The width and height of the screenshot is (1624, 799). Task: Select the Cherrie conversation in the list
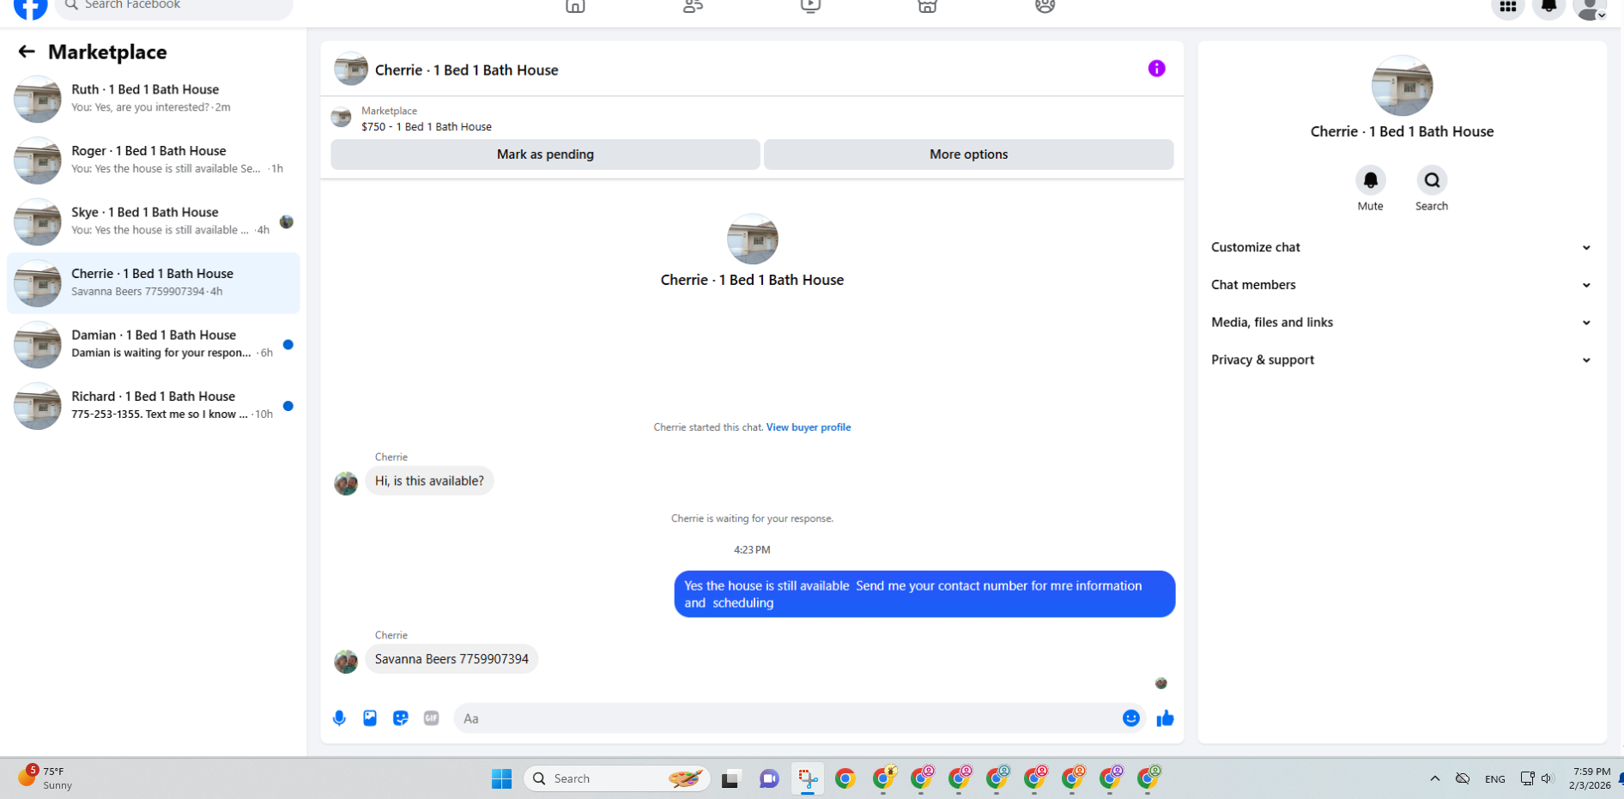coord(154,282)
